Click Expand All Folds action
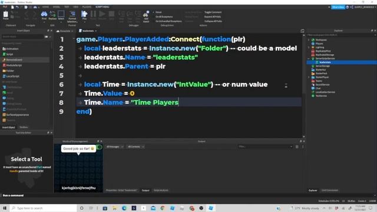 point(213,17)
